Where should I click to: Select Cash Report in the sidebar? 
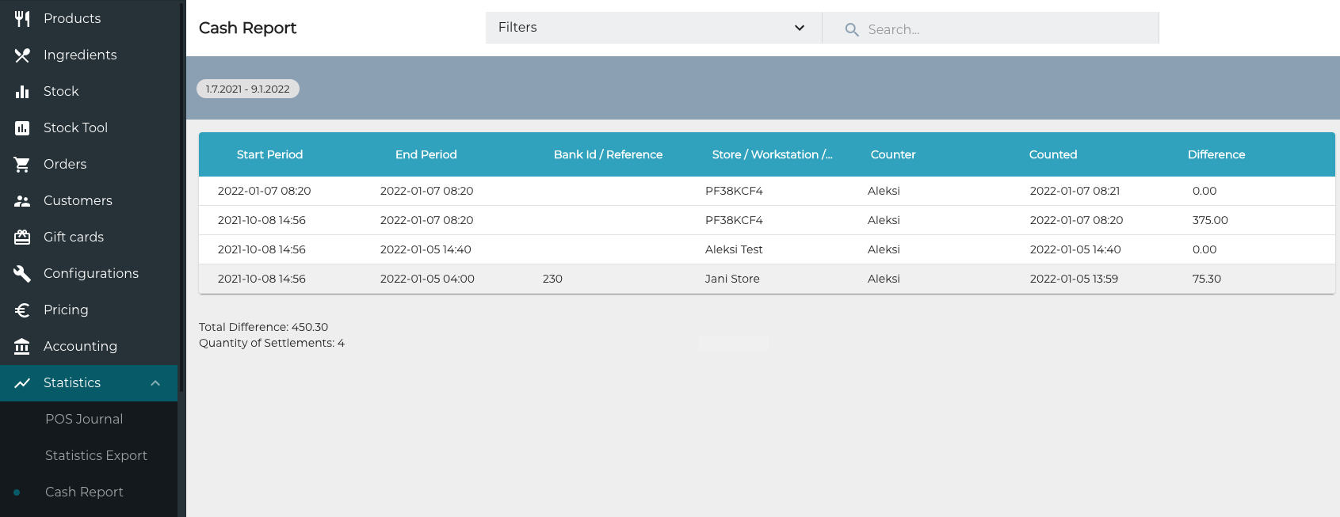84,492
